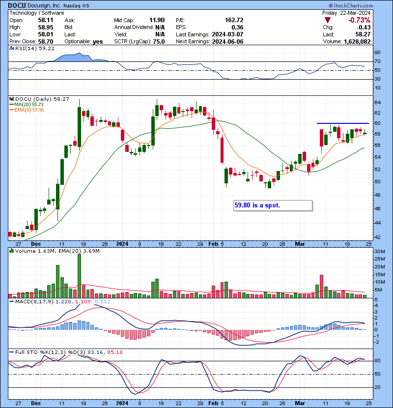
Task: Select the Prev Close value 58.70
Action: coord(46,42)
